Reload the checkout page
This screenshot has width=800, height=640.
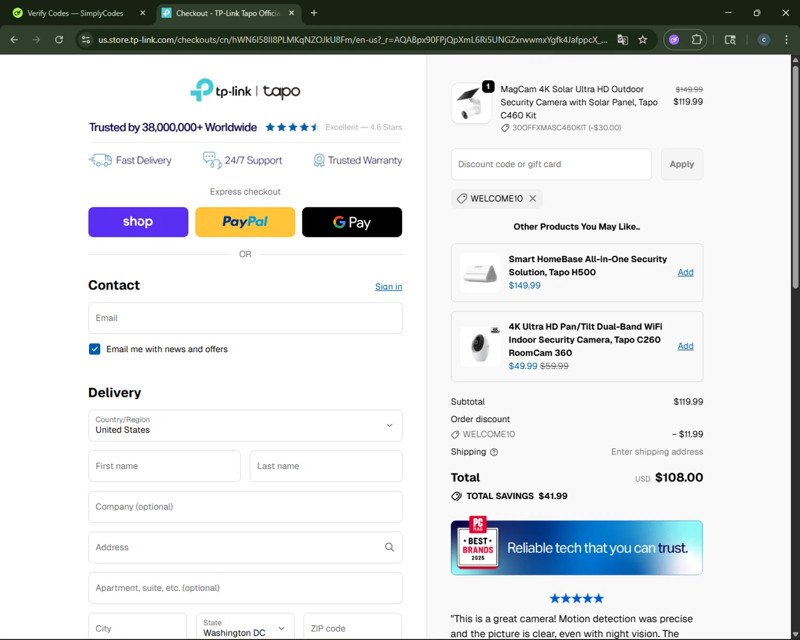[x=59, y=39]
